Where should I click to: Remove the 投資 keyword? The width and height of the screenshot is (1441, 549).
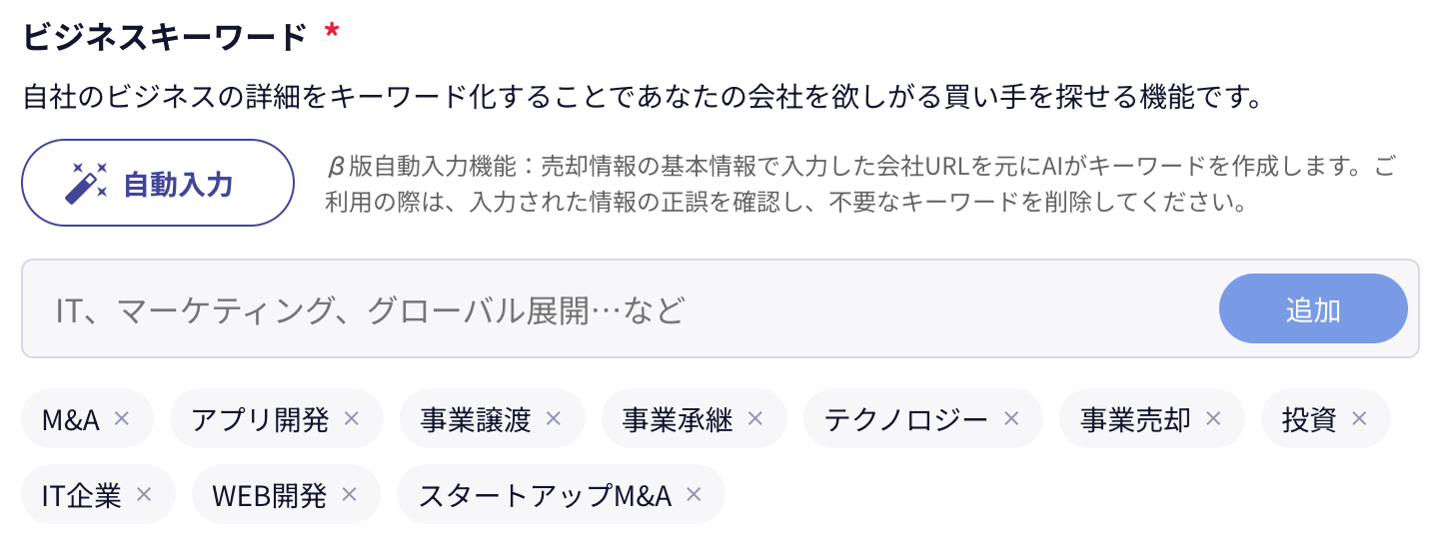[x=1359, y=418]
